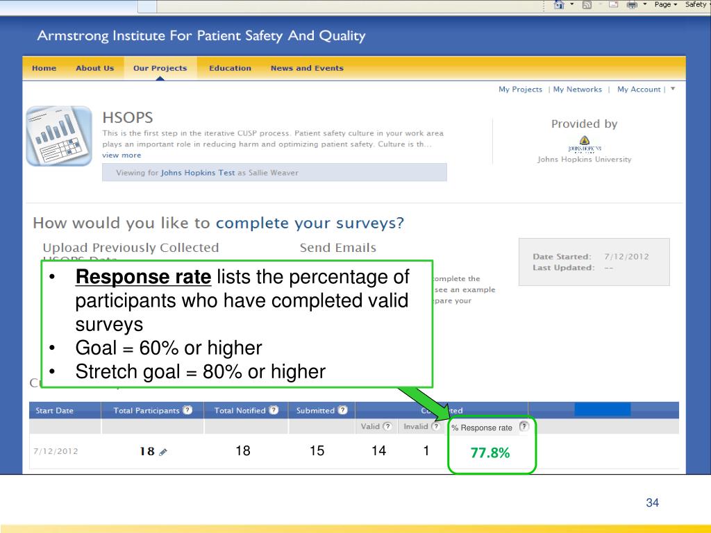This screenshot has height=533, width=711.
Task: Click the Upload Previously Collected heading
Action: click(131, 248)
